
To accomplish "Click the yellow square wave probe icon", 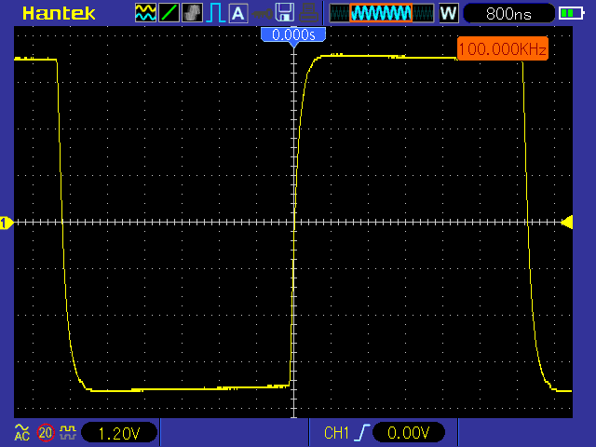I will (x=68, y=432).
